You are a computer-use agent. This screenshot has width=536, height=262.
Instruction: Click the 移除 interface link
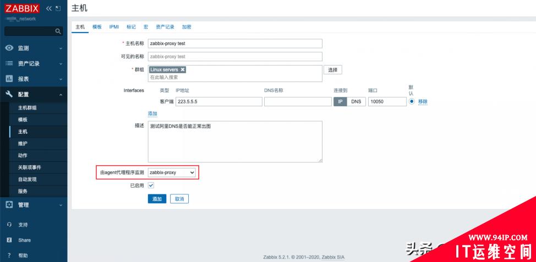click(x=423, y=102)
